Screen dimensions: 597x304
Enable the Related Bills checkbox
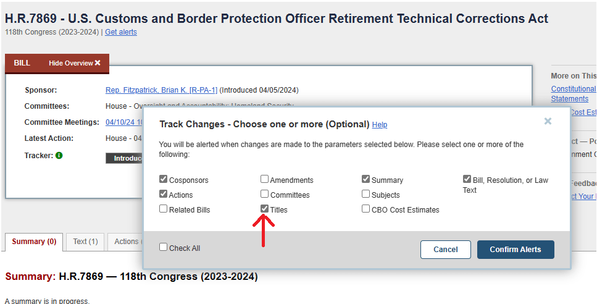(164, 209)
